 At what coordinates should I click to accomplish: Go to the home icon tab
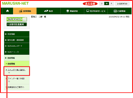pyautogui.click(x=8, y=11)
